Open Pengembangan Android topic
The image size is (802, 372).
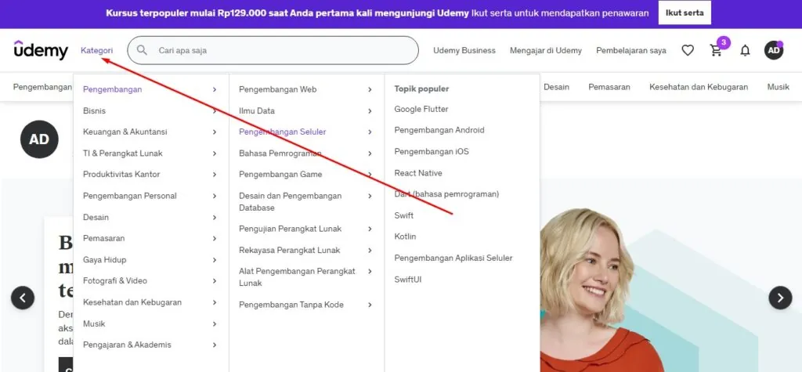click(439, 130)
